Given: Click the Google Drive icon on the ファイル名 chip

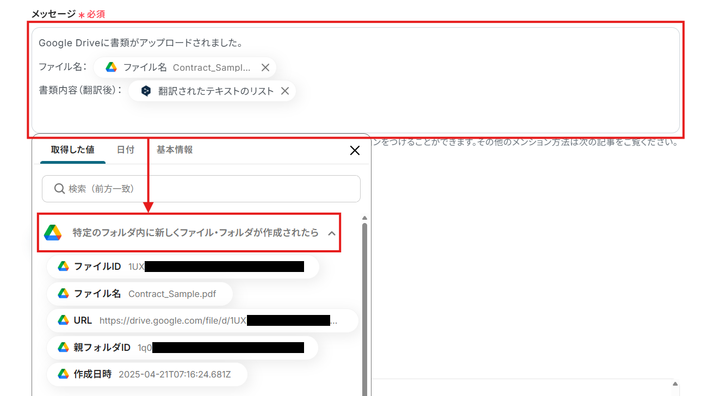Looking at the screenshot, I should (111, 66).
